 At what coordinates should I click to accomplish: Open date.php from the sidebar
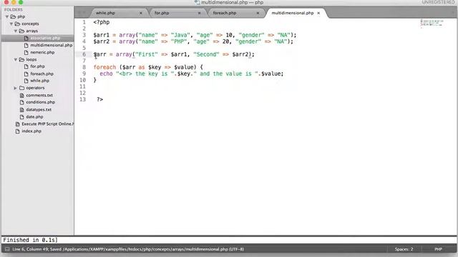(34, 117)
